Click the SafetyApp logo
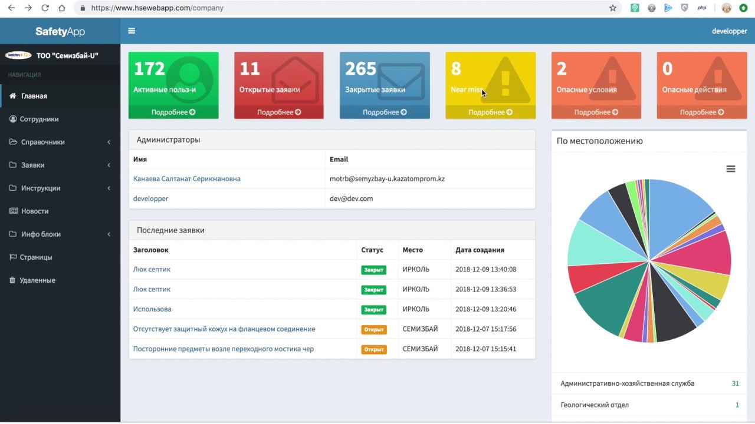The image size is (755, 424). pos(60,31)
